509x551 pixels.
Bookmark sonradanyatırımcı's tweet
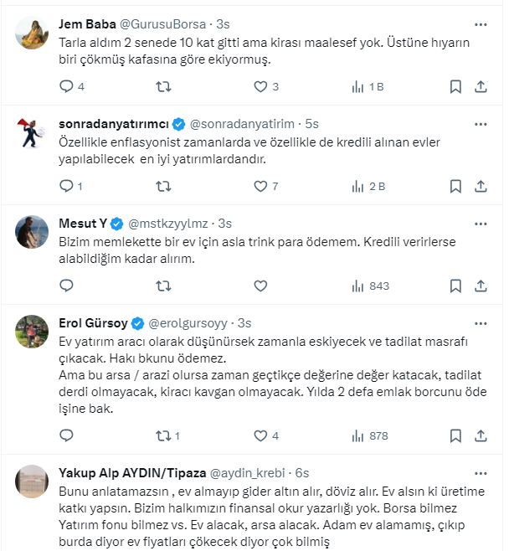pos(455,186)
